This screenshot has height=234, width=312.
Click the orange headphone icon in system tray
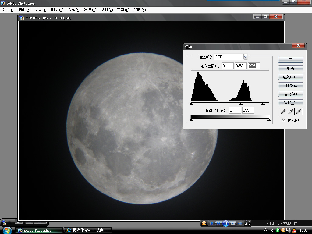tap(283, 230)
